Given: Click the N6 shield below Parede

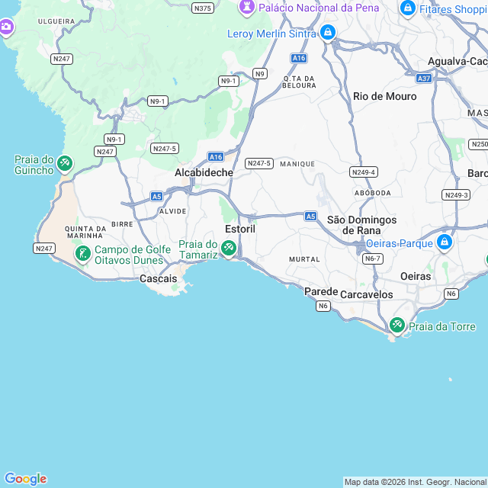Looking at the screenshot, I should 323,306.
